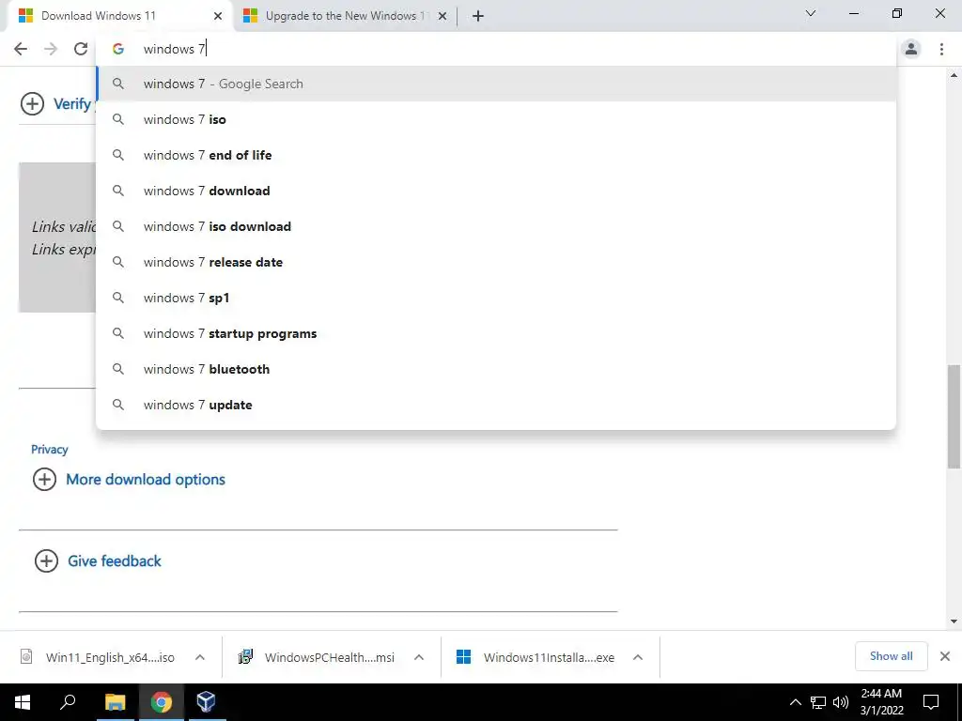Viewport: 962px width, 721px height.
Task: Open the Chrome three-dot menu
Action: [941, 49]
